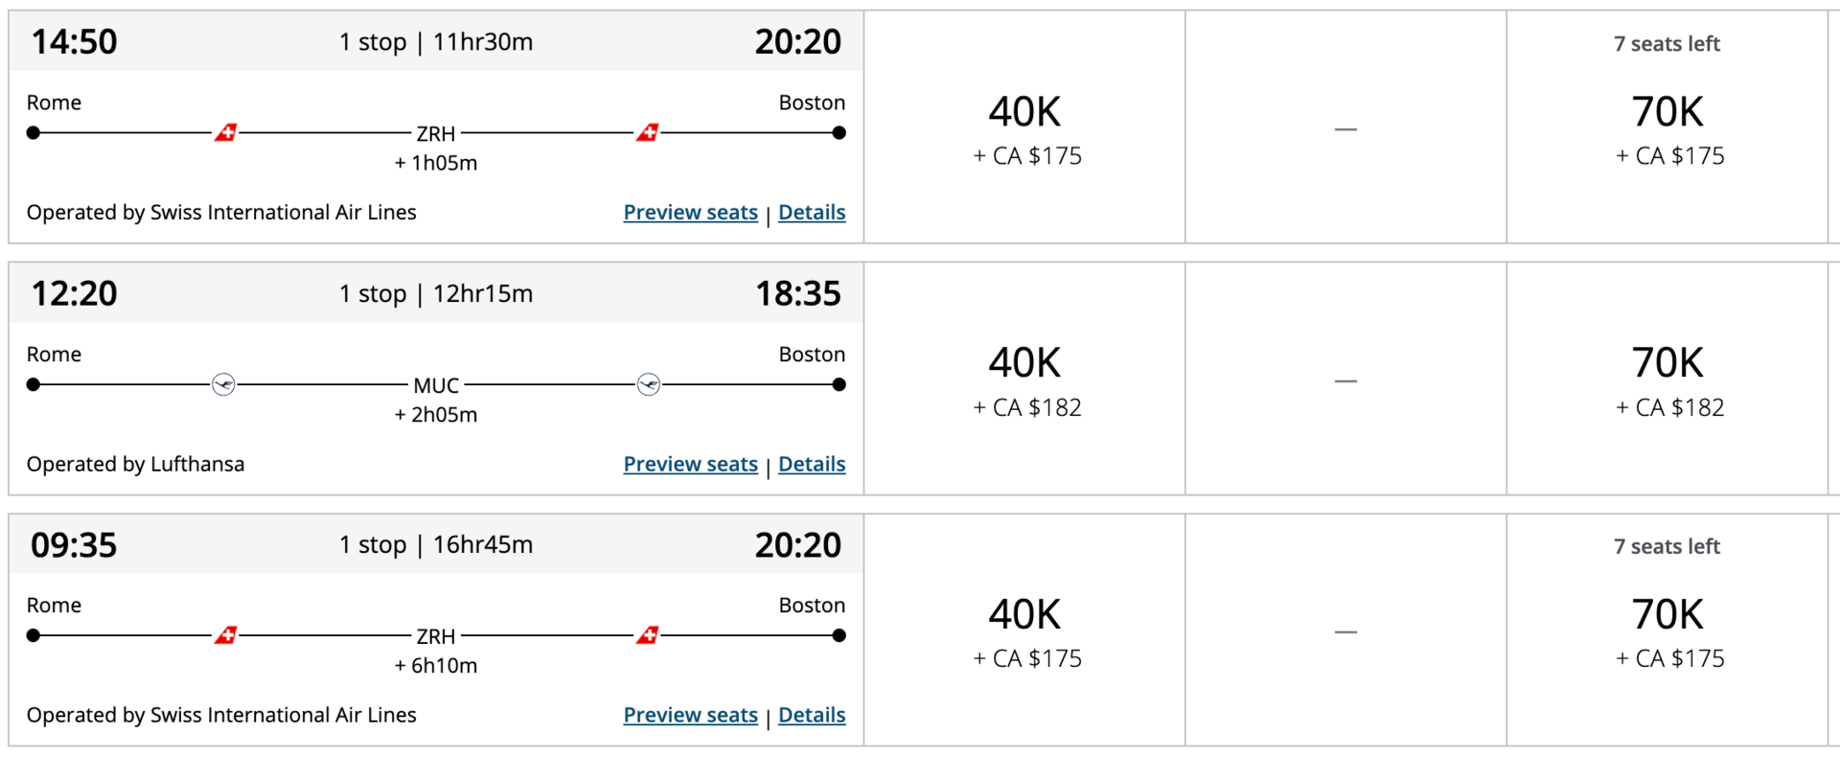The width and height of the screenshot is (1840, 757).
Task: Click the MUC stopover label
Action: coord(436,385)
